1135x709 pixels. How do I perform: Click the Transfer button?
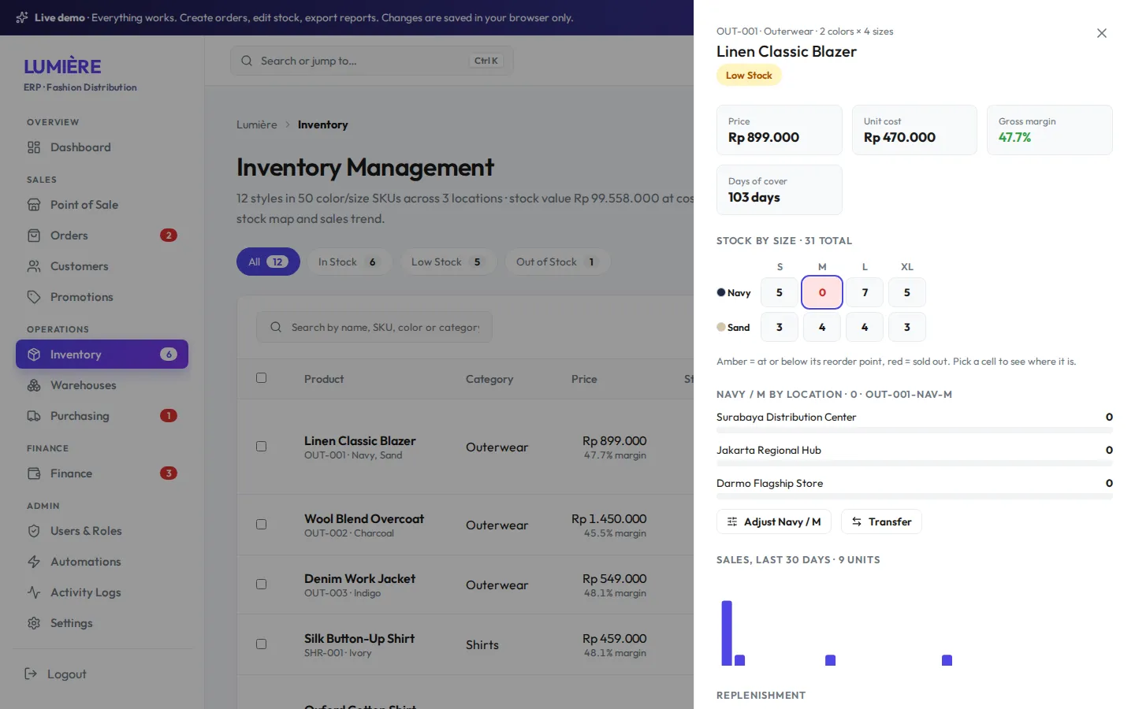click(881, 522)
